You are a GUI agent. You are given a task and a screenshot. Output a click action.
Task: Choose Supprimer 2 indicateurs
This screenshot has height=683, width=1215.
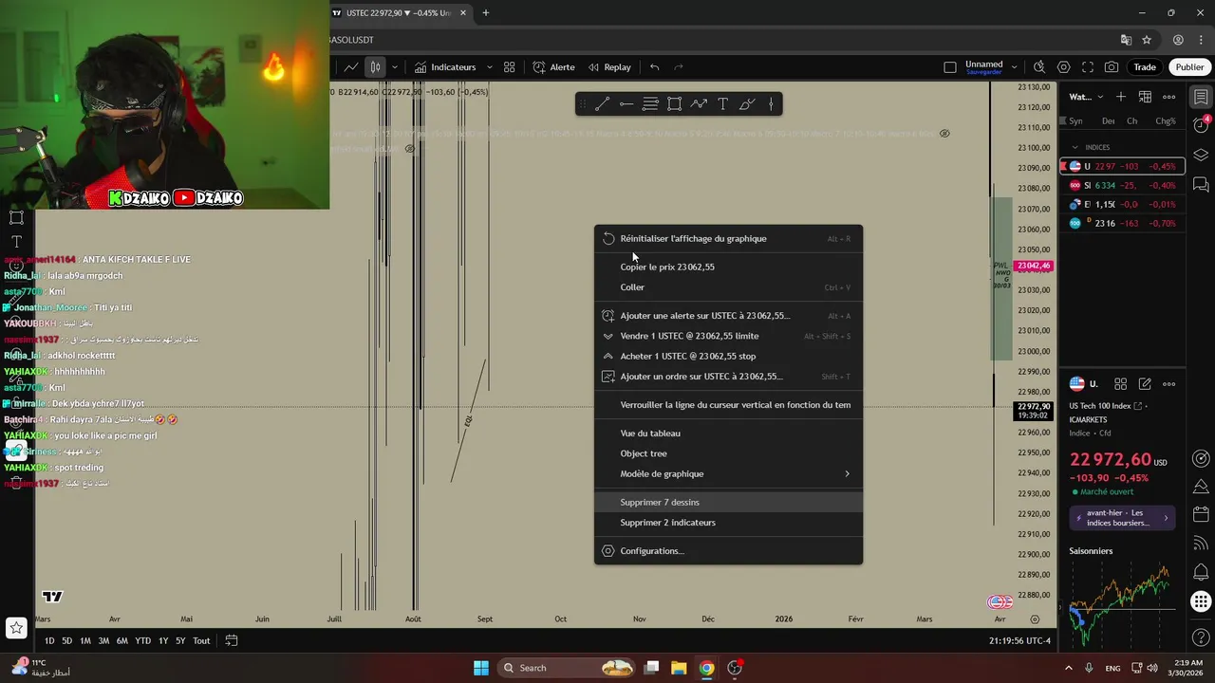coord(728,522)
